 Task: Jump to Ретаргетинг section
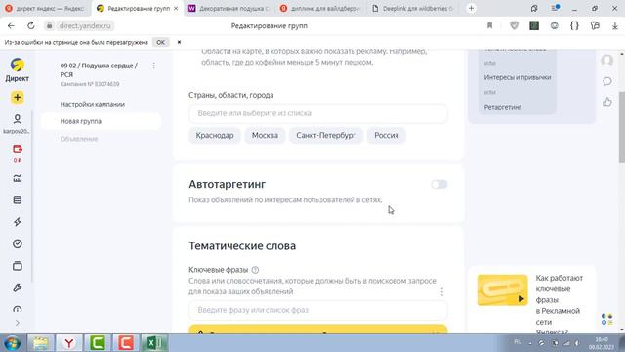click(x=503, y=107)
